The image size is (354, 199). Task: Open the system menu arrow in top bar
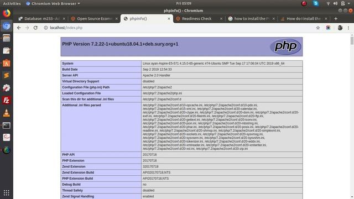(x=348, y=3)
